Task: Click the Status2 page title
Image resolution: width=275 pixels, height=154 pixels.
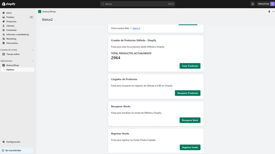Action: [x=47, y=20]
